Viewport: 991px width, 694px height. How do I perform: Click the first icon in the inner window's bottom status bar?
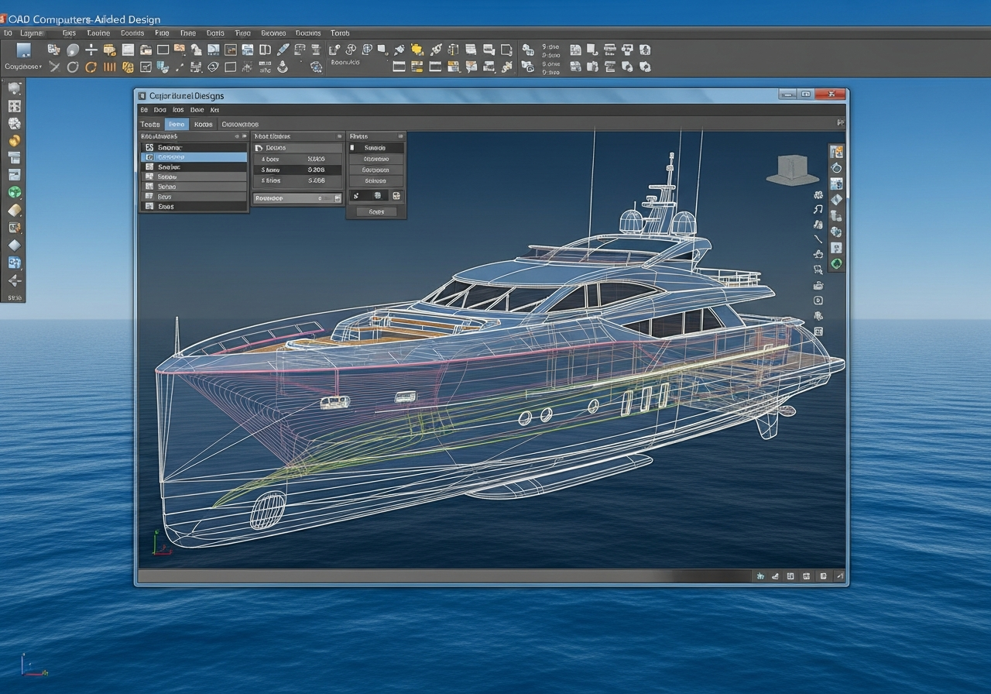coord(761,576)
